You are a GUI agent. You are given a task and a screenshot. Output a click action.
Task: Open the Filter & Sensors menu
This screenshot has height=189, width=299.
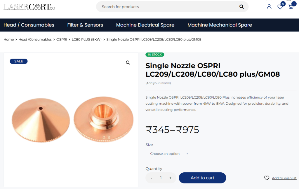click(85, 25)
